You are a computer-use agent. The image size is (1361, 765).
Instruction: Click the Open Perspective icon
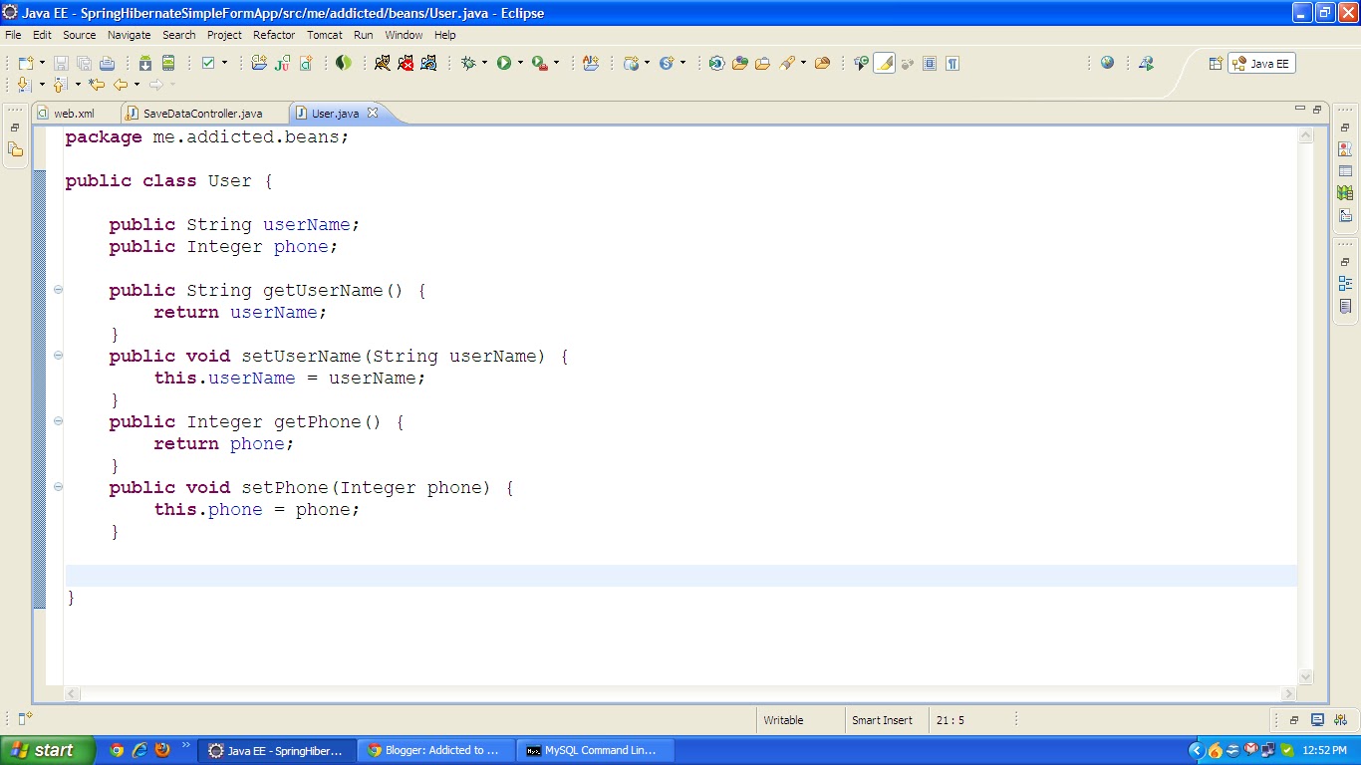1215,63
